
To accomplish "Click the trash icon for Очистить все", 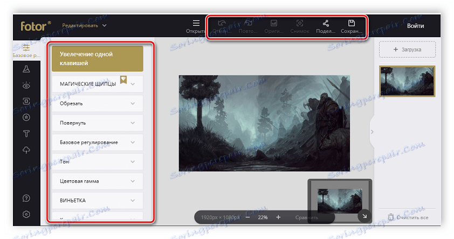I will [x=391, y=217].
